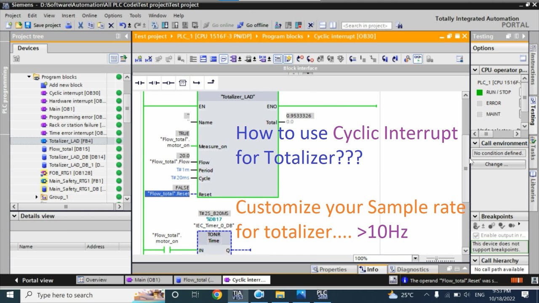Collapse the Breakpoints section

475,216
